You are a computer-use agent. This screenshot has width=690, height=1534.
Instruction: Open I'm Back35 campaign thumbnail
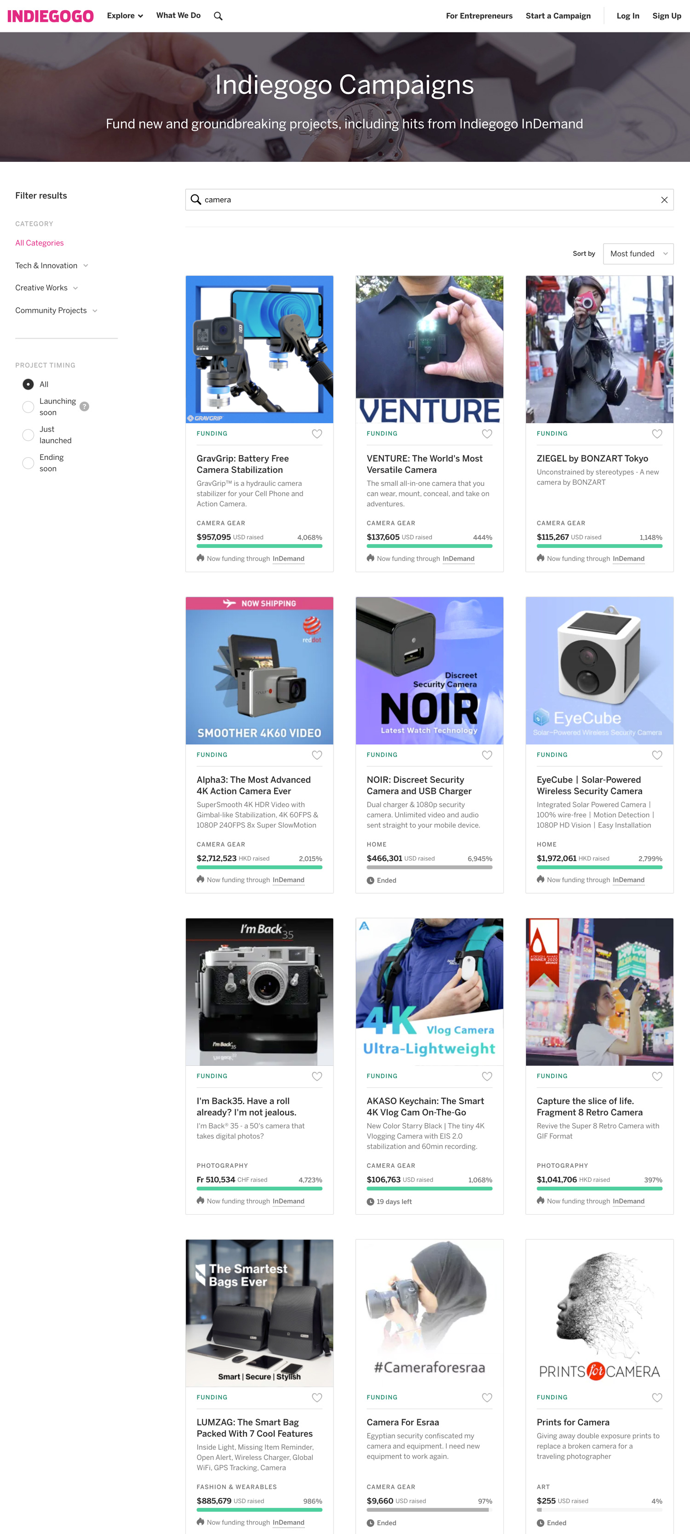[259, 992]
